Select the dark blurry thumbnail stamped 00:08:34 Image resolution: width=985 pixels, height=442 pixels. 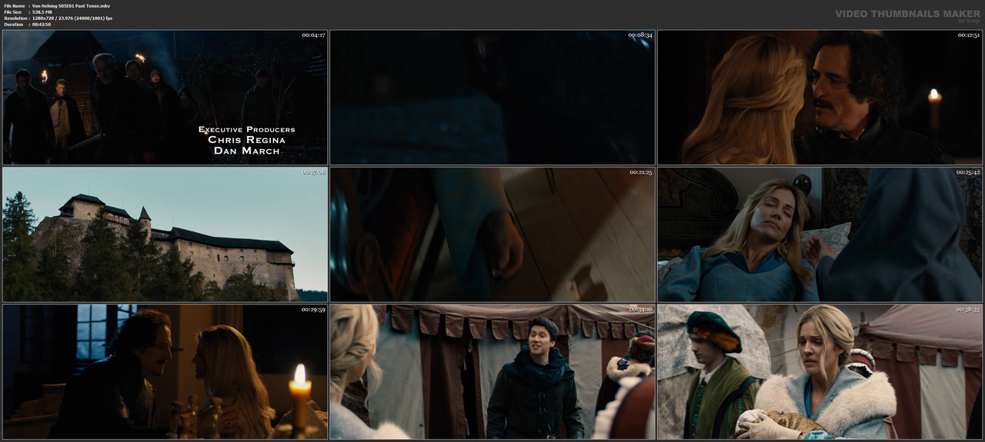click(x=492, y=98)
